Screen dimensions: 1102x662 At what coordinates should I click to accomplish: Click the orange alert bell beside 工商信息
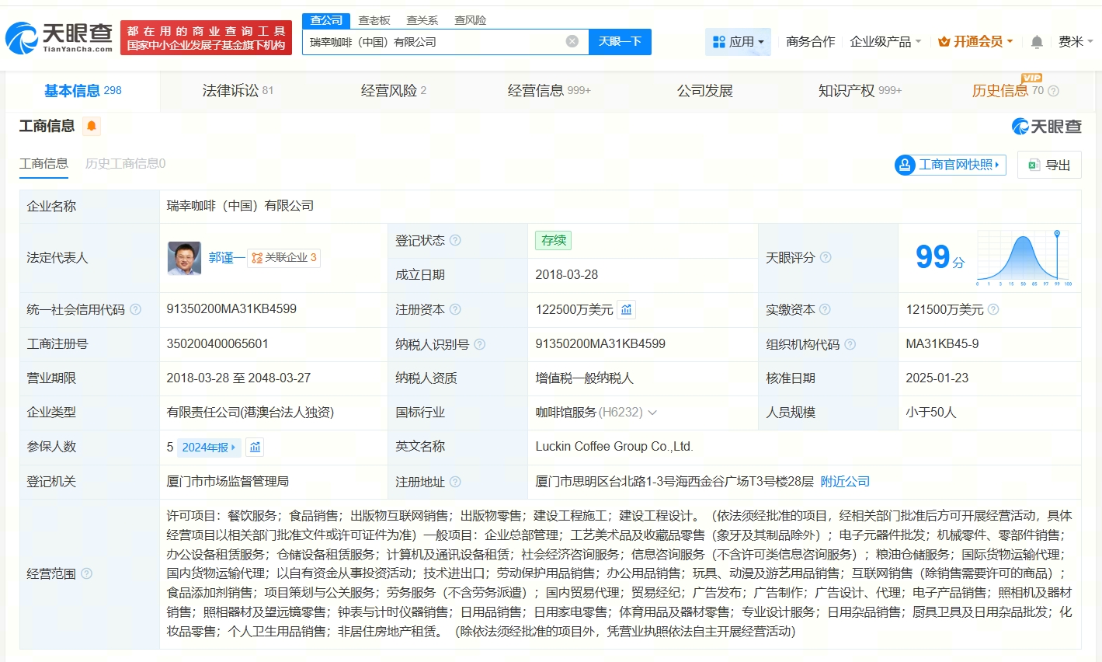coord(92,126)
